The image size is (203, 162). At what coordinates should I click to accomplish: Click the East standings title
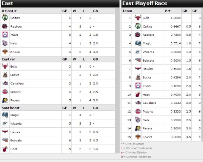(x=7, y=3)
